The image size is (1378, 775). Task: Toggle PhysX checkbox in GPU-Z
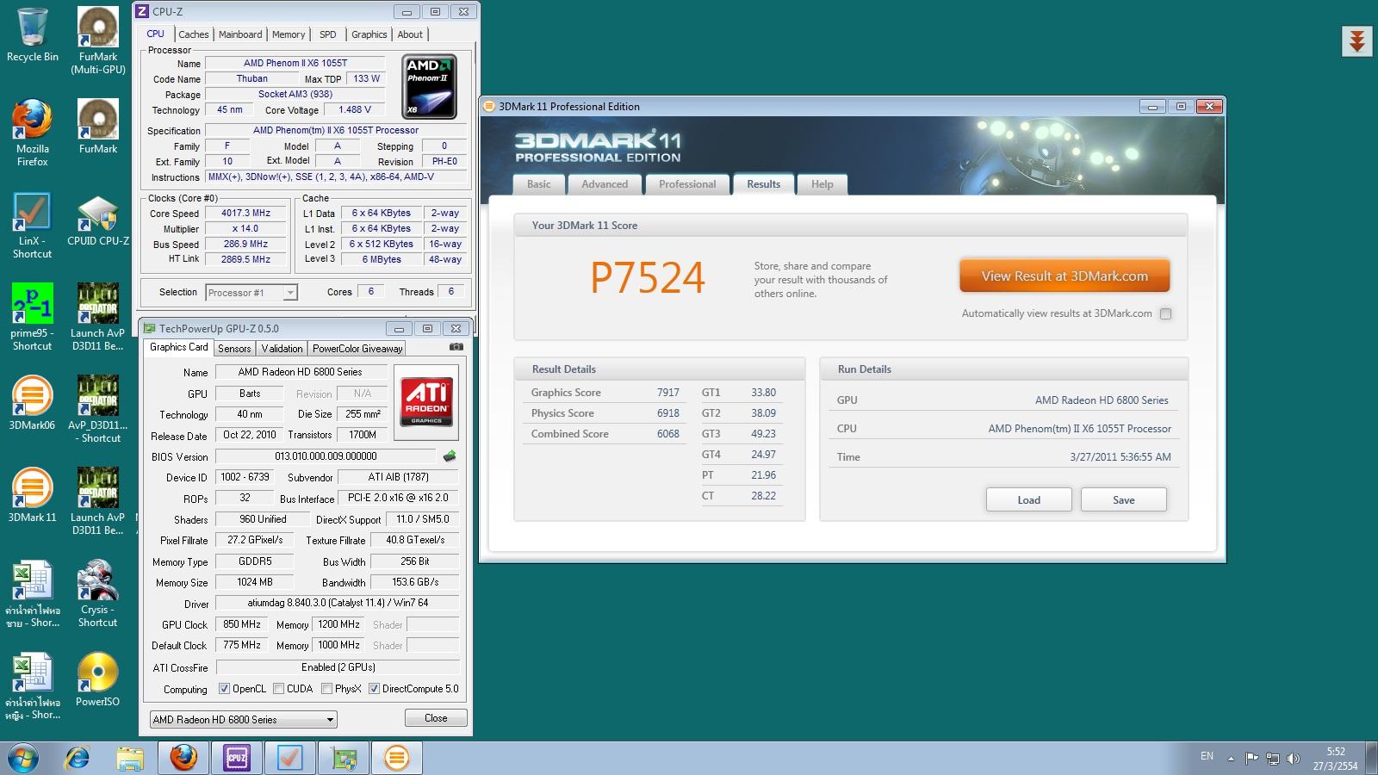coord(326,689)
